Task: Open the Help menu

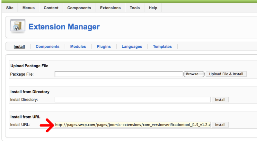Action: click(153, 8)
